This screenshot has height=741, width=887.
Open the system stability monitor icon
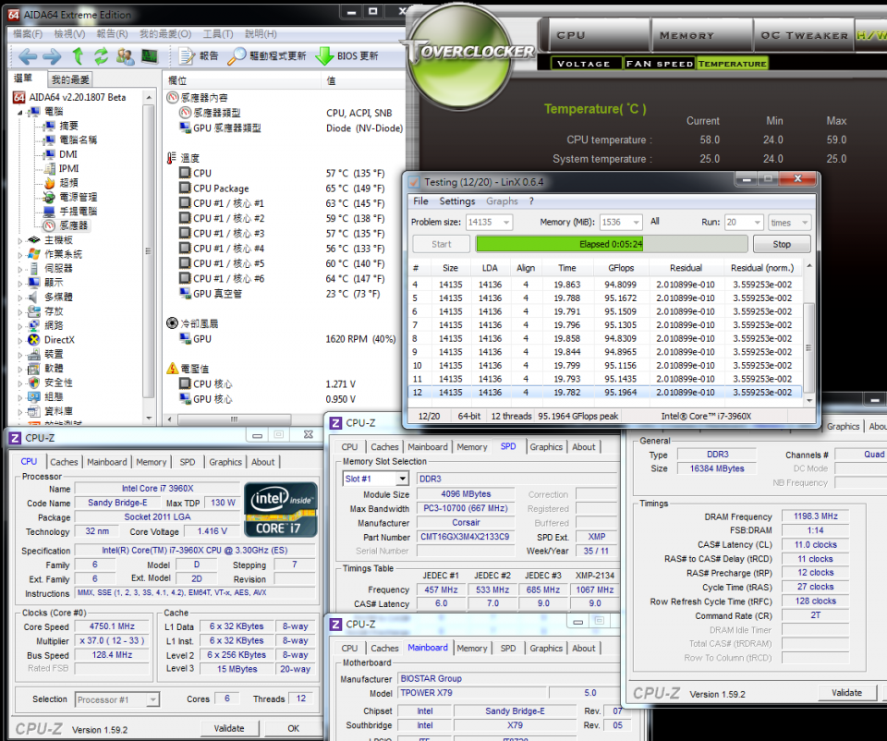[148, 56]
